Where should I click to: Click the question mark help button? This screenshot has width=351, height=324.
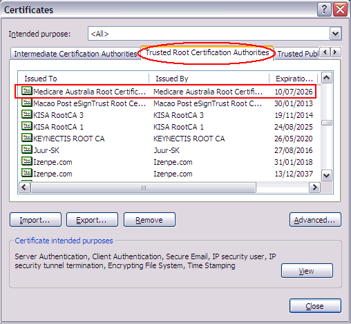[324, 10]
